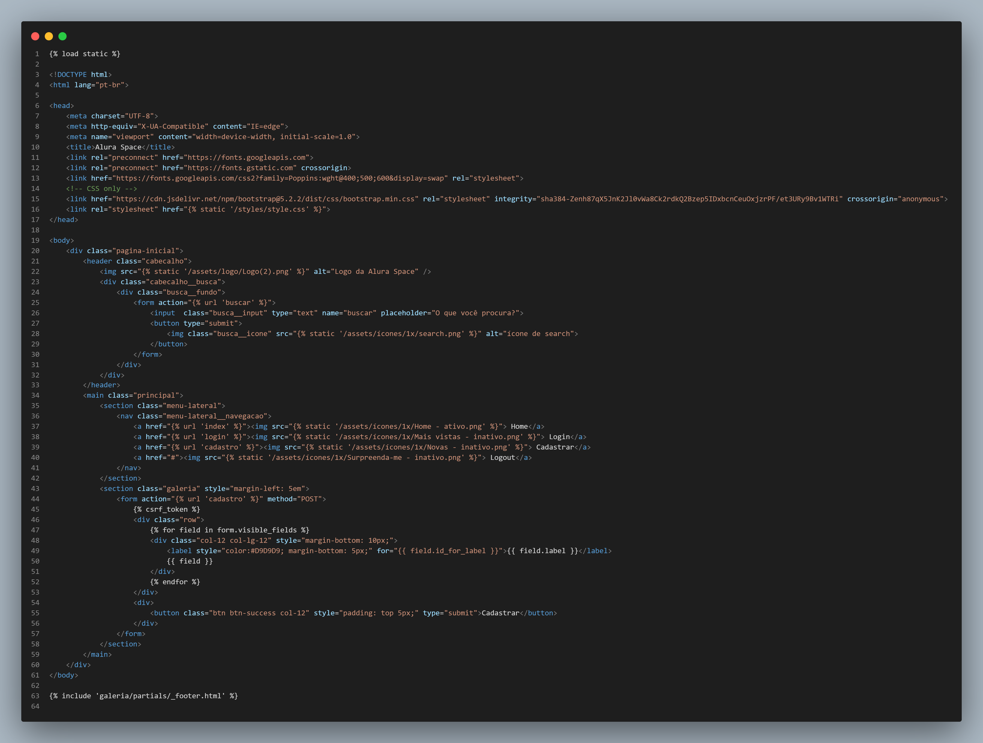Click the viewport meta line
The image size is (983, 743).
pos(213,137)
